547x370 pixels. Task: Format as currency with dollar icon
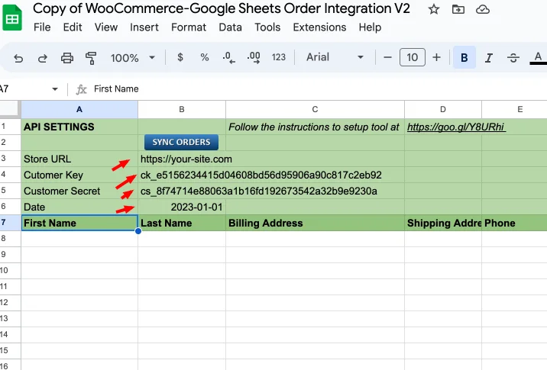[x=180, y=57]
